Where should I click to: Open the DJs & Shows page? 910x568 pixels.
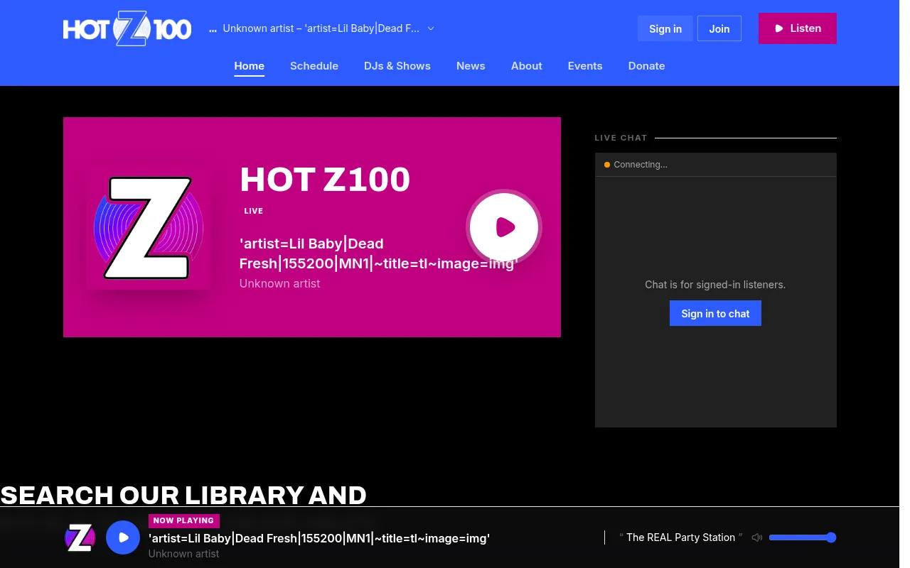397,66
